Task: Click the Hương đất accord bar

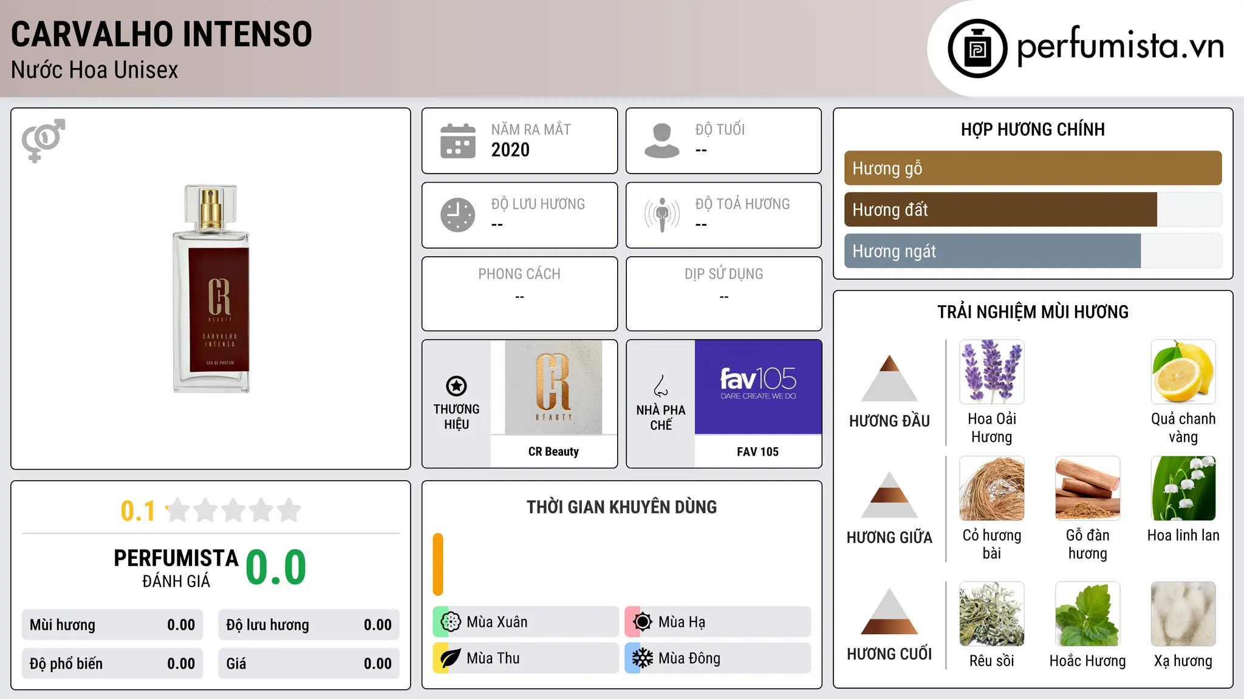Action: pyautogui.click(x=1033, y=209)
